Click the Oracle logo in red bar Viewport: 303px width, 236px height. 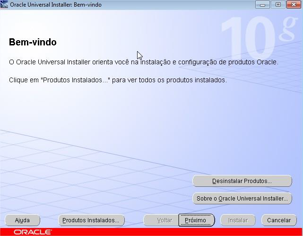[33, 232]
